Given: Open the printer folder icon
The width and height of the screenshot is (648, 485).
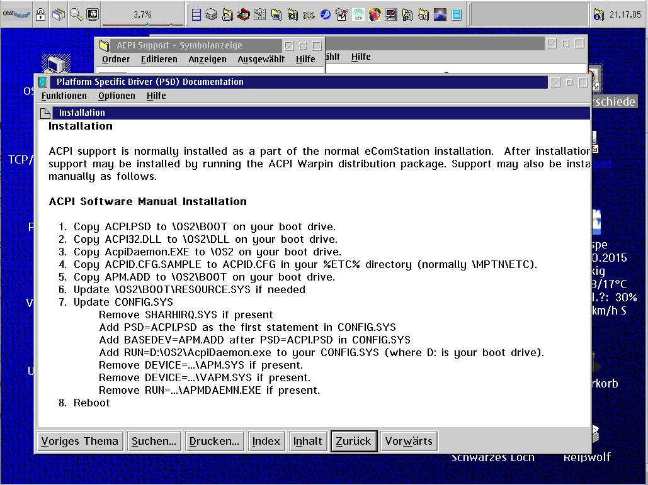Looking at the screenshot, I should [x=227, y=15].
